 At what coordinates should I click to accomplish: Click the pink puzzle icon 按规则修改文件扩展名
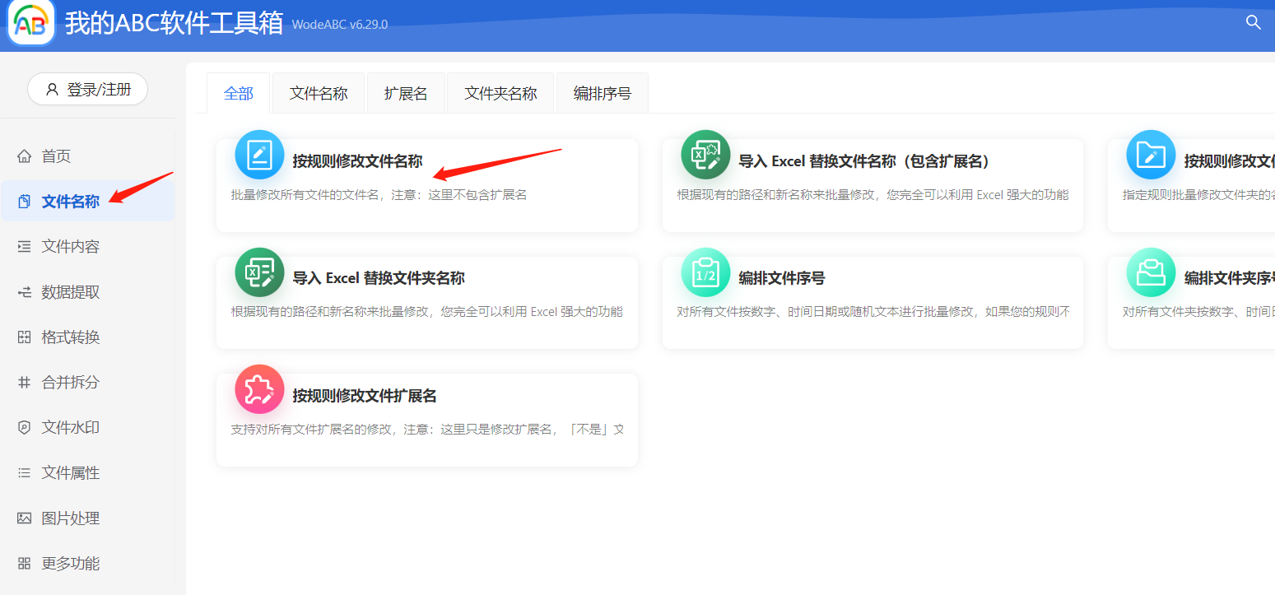click(x=259, y=389)
